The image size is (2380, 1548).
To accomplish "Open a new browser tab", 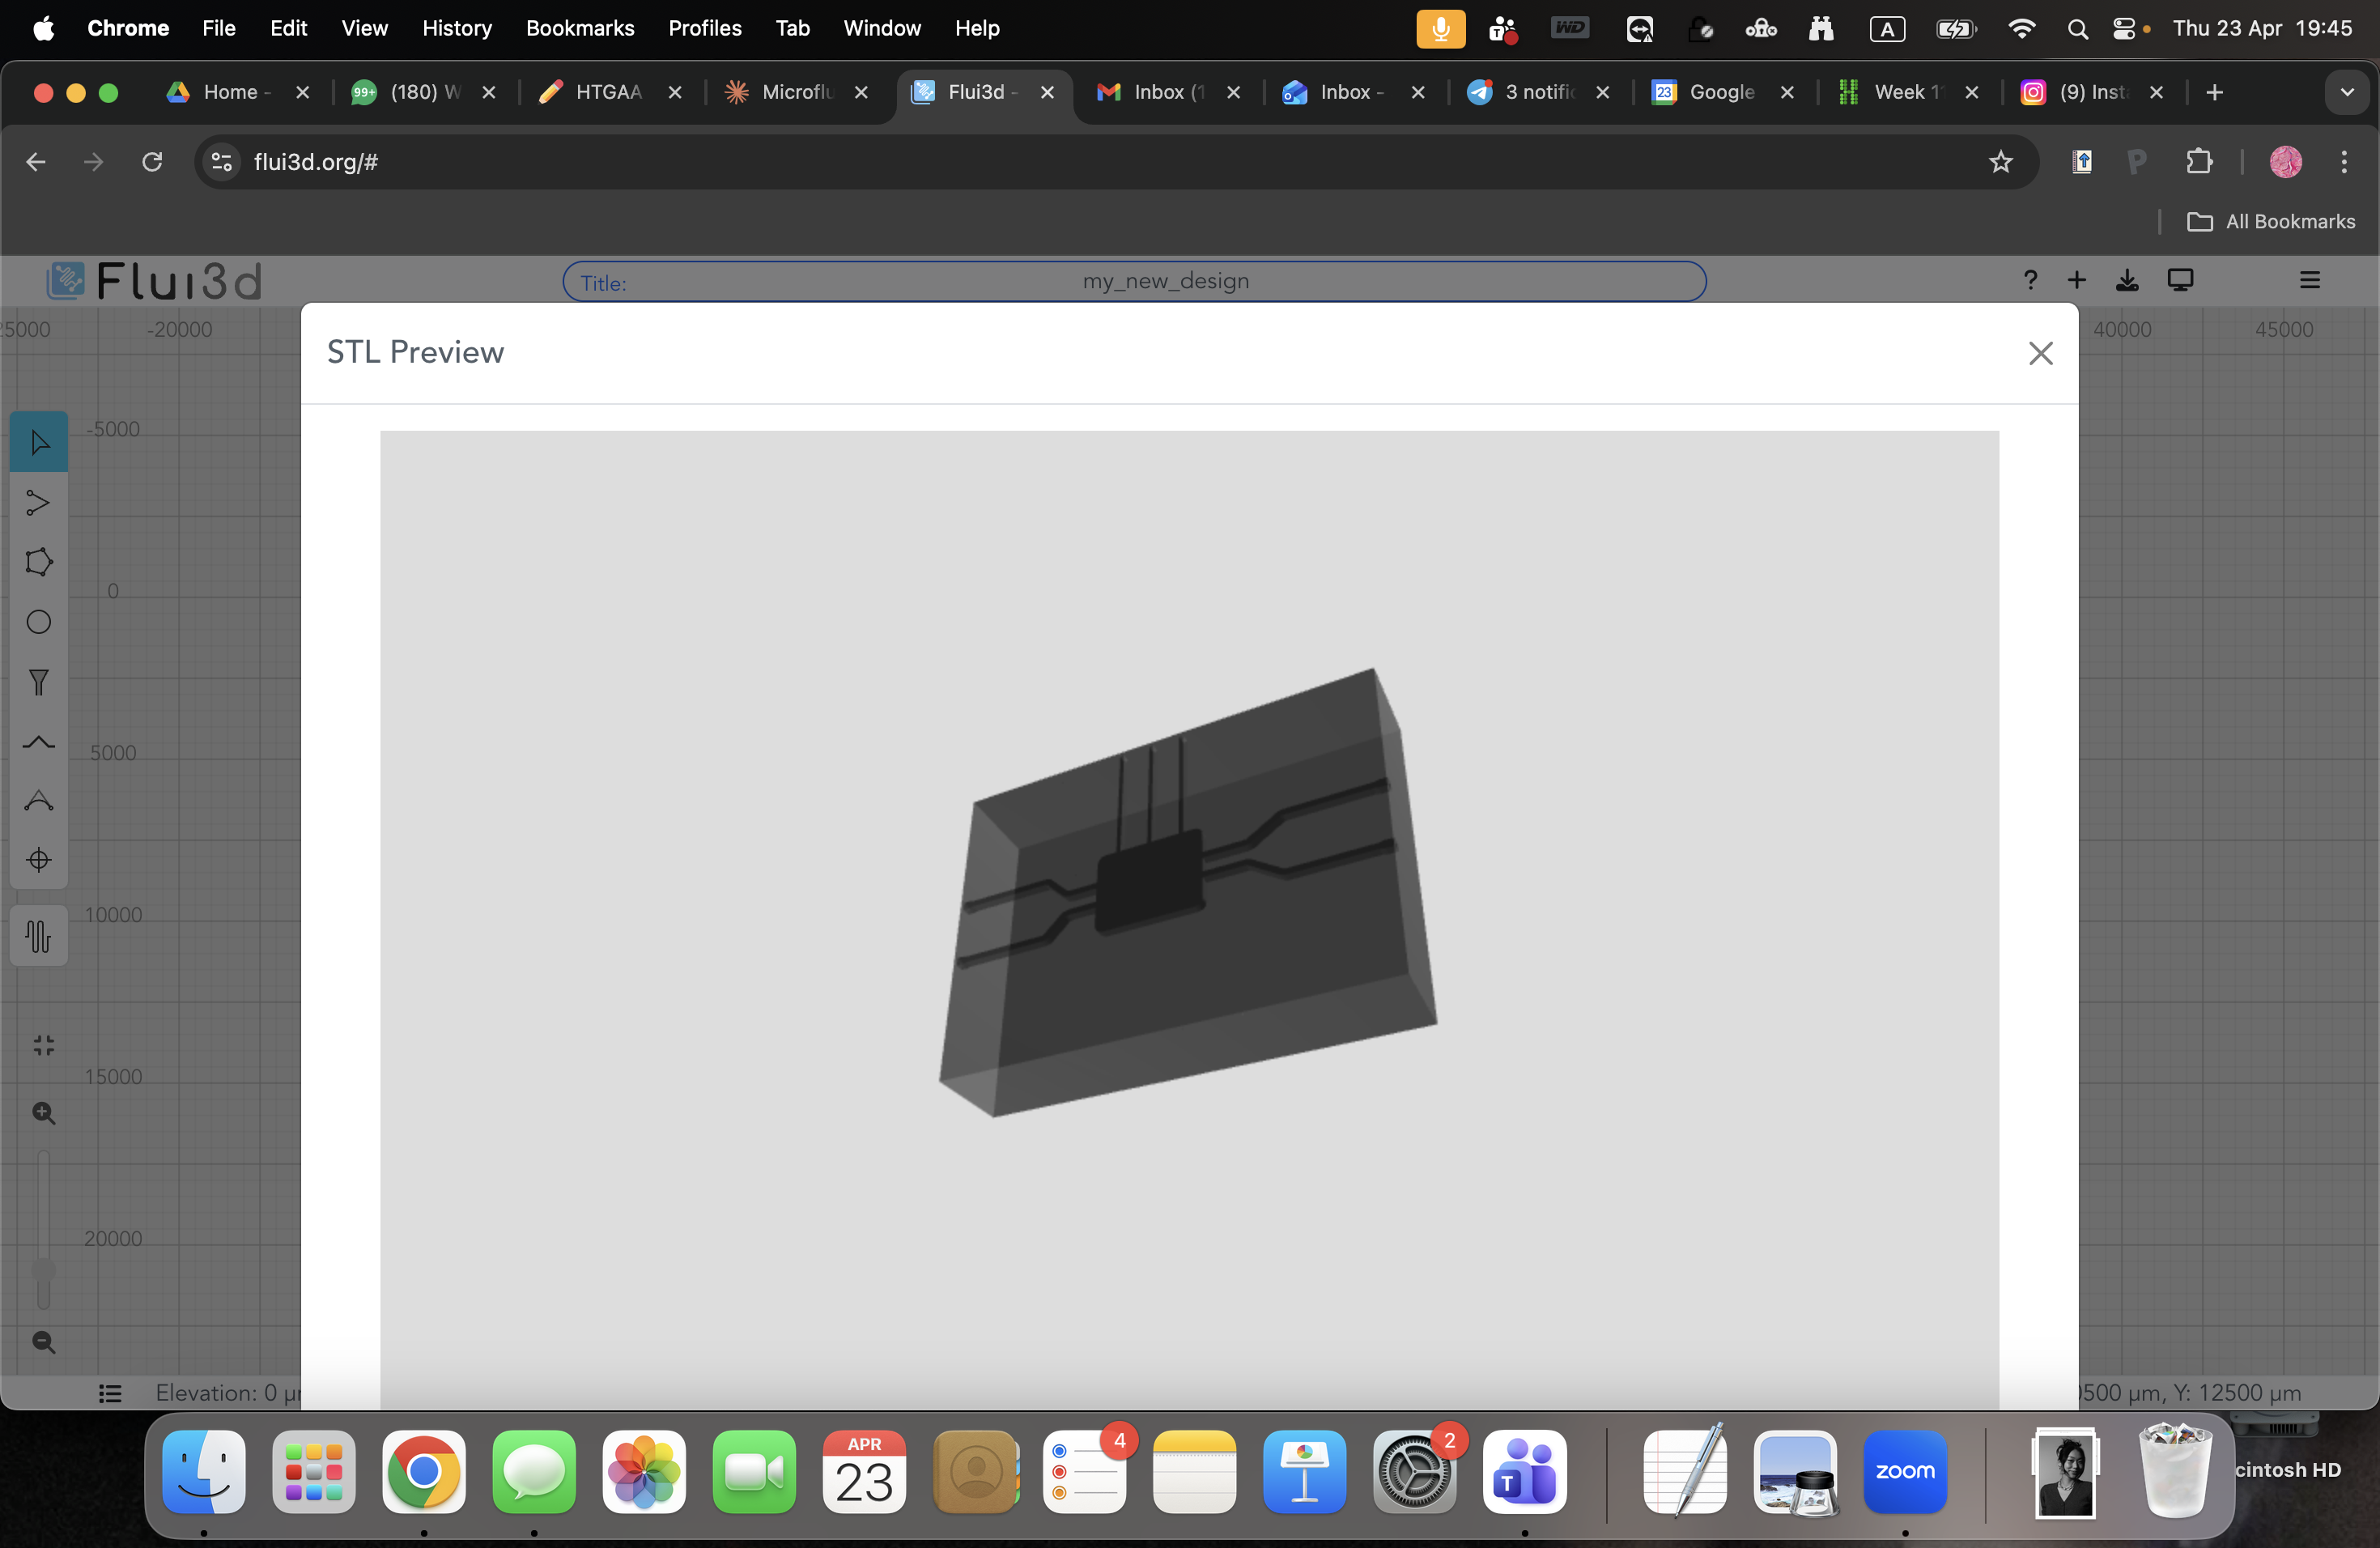I will pos(2214,92).
